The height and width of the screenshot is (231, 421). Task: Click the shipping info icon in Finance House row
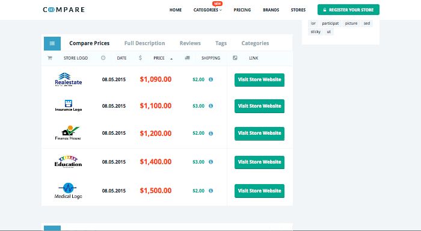(x=210, y=134)
